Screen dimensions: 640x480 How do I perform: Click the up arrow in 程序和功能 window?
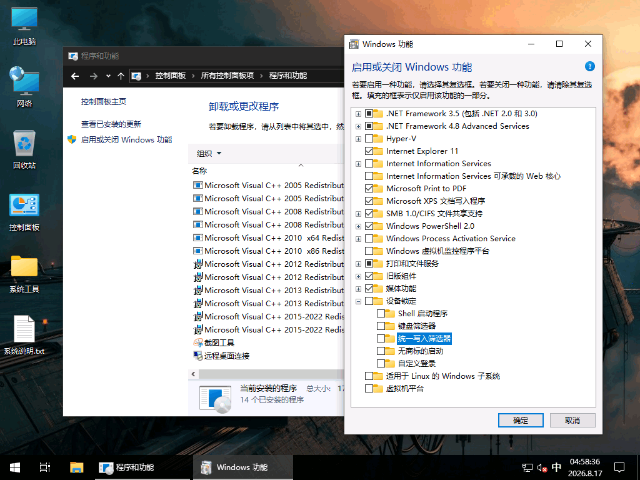coord(121,76)
